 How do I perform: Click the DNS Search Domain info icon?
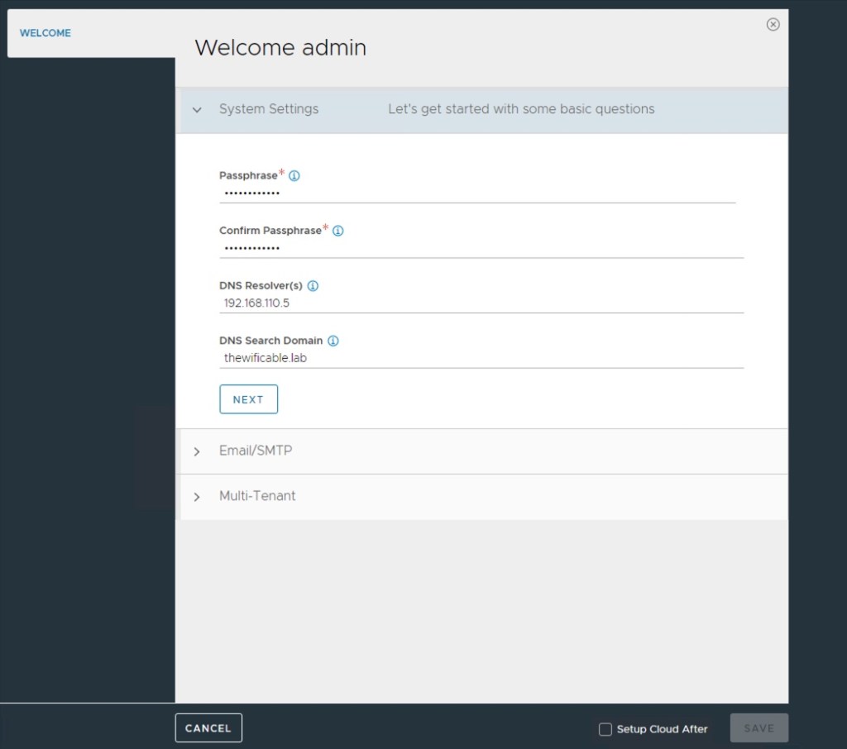[333, 341]
